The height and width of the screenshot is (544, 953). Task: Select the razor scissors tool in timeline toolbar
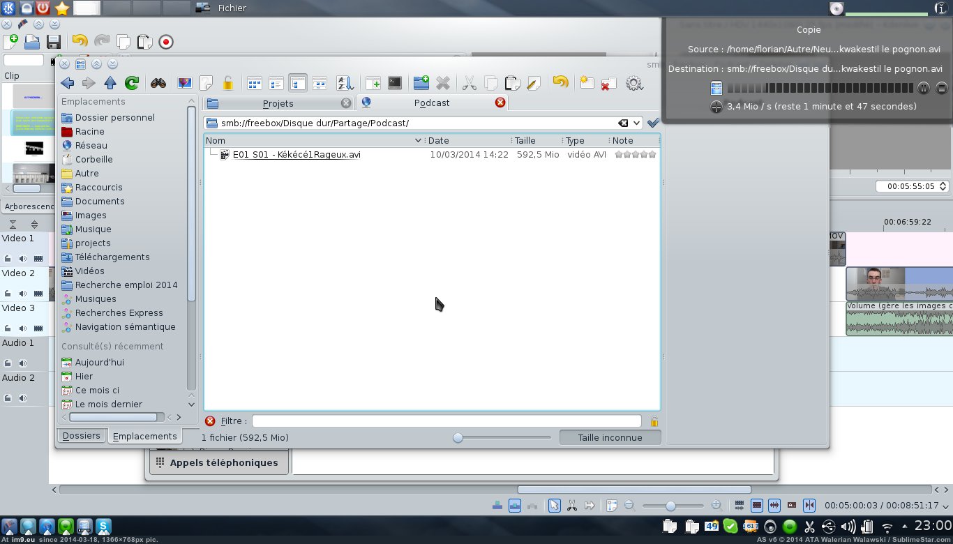pos(572,506)
